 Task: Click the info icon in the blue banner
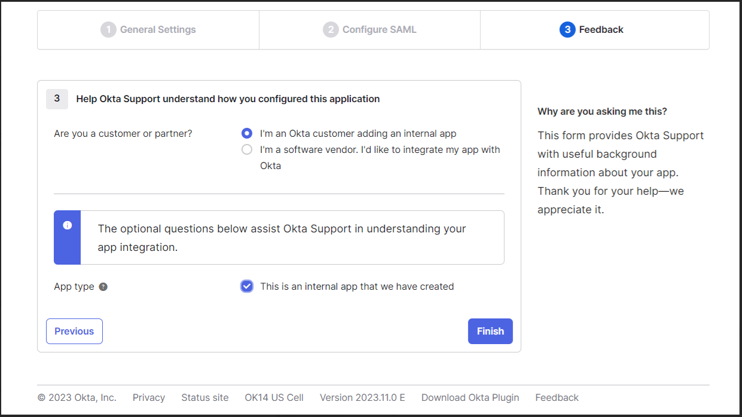(x=67, y=225)
